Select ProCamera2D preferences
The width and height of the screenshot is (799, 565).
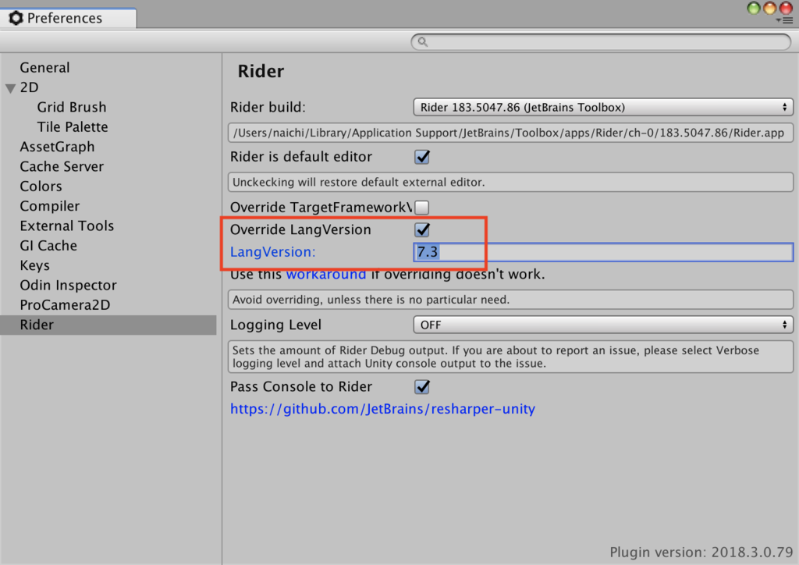coord(65,305)
